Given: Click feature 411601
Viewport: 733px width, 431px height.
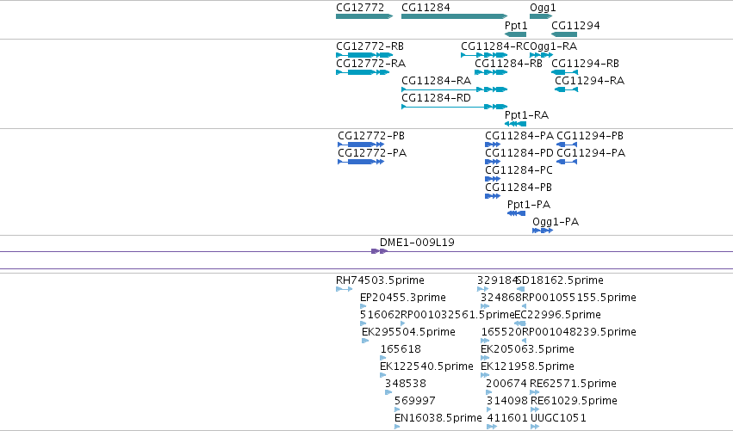Looking at the screenshot, I should tap(492, 427).
